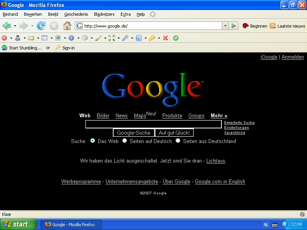Click the NL language indicator in taskbar
307x230 pixels.
tap(266, 225)
